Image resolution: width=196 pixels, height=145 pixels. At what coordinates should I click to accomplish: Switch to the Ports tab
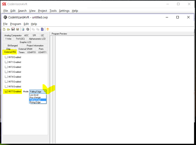[41, 49]
